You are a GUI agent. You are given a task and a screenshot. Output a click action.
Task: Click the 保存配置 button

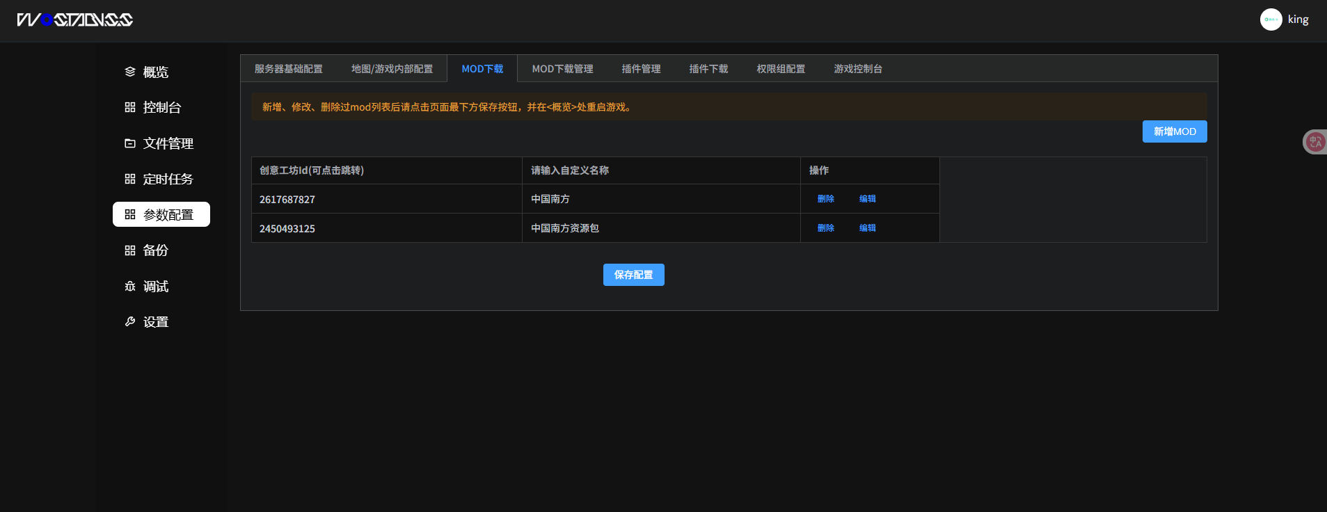point(634,275)
